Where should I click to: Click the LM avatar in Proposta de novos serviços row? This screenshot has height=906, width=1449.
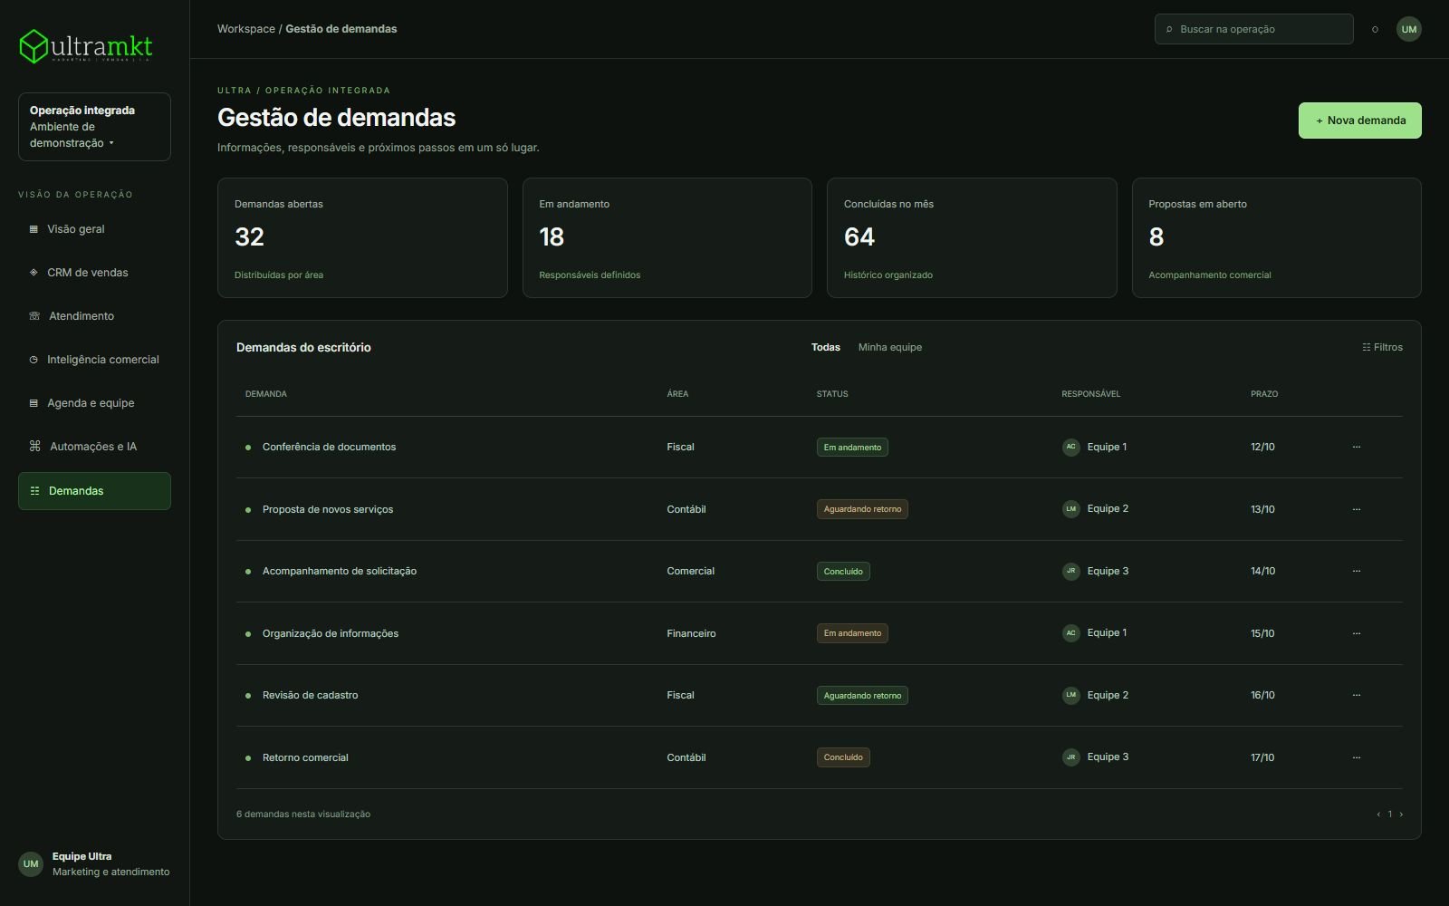1070,509
